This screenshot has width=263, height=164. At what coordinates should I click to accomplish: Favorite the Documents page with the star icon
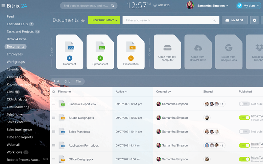point(83,21)
